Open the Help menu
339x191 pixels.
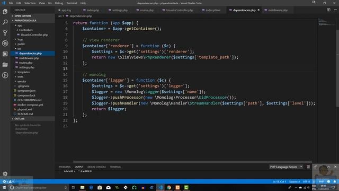[83, 3]
